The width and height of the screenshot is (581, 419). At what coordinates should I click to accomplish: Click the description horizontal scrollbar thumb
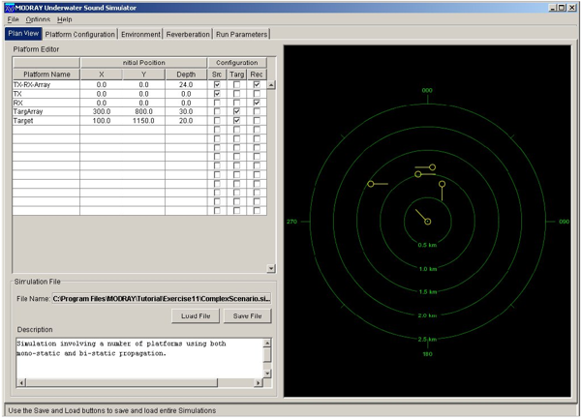[x=122, y=383]
